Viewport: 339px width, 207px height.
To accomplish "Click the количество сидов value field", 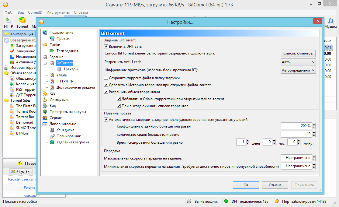I will (296, 134).
